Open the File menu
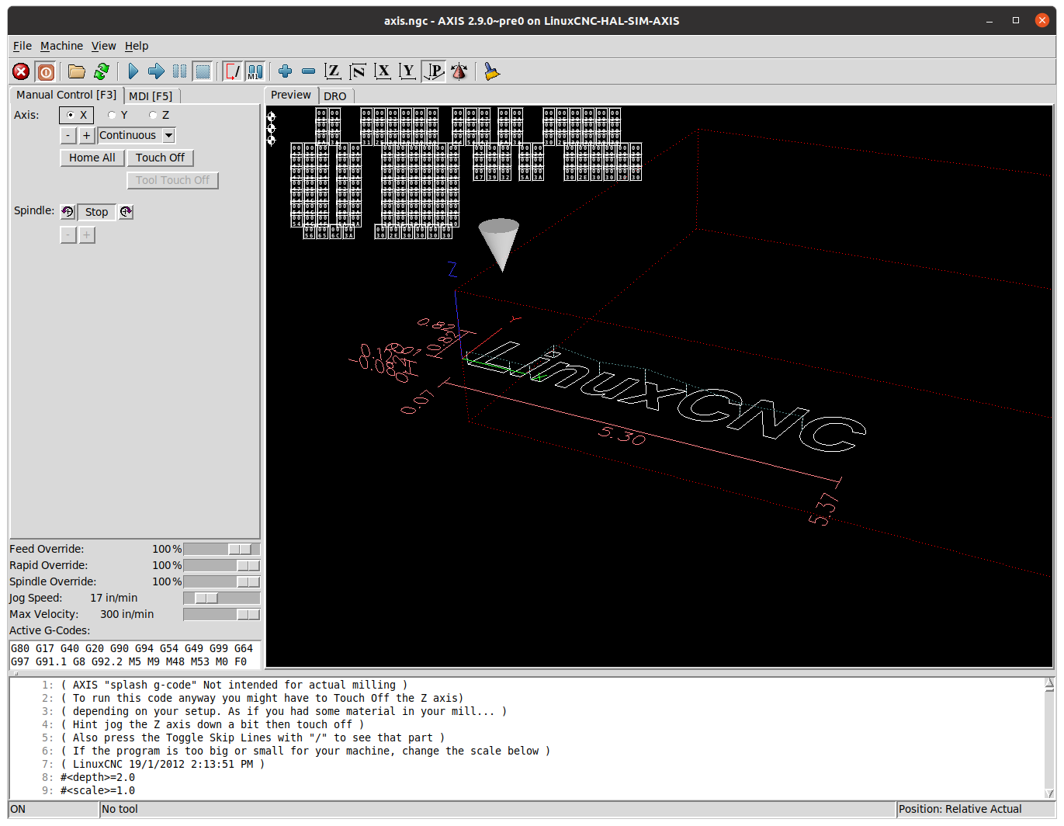 click(x=23, y=46)
